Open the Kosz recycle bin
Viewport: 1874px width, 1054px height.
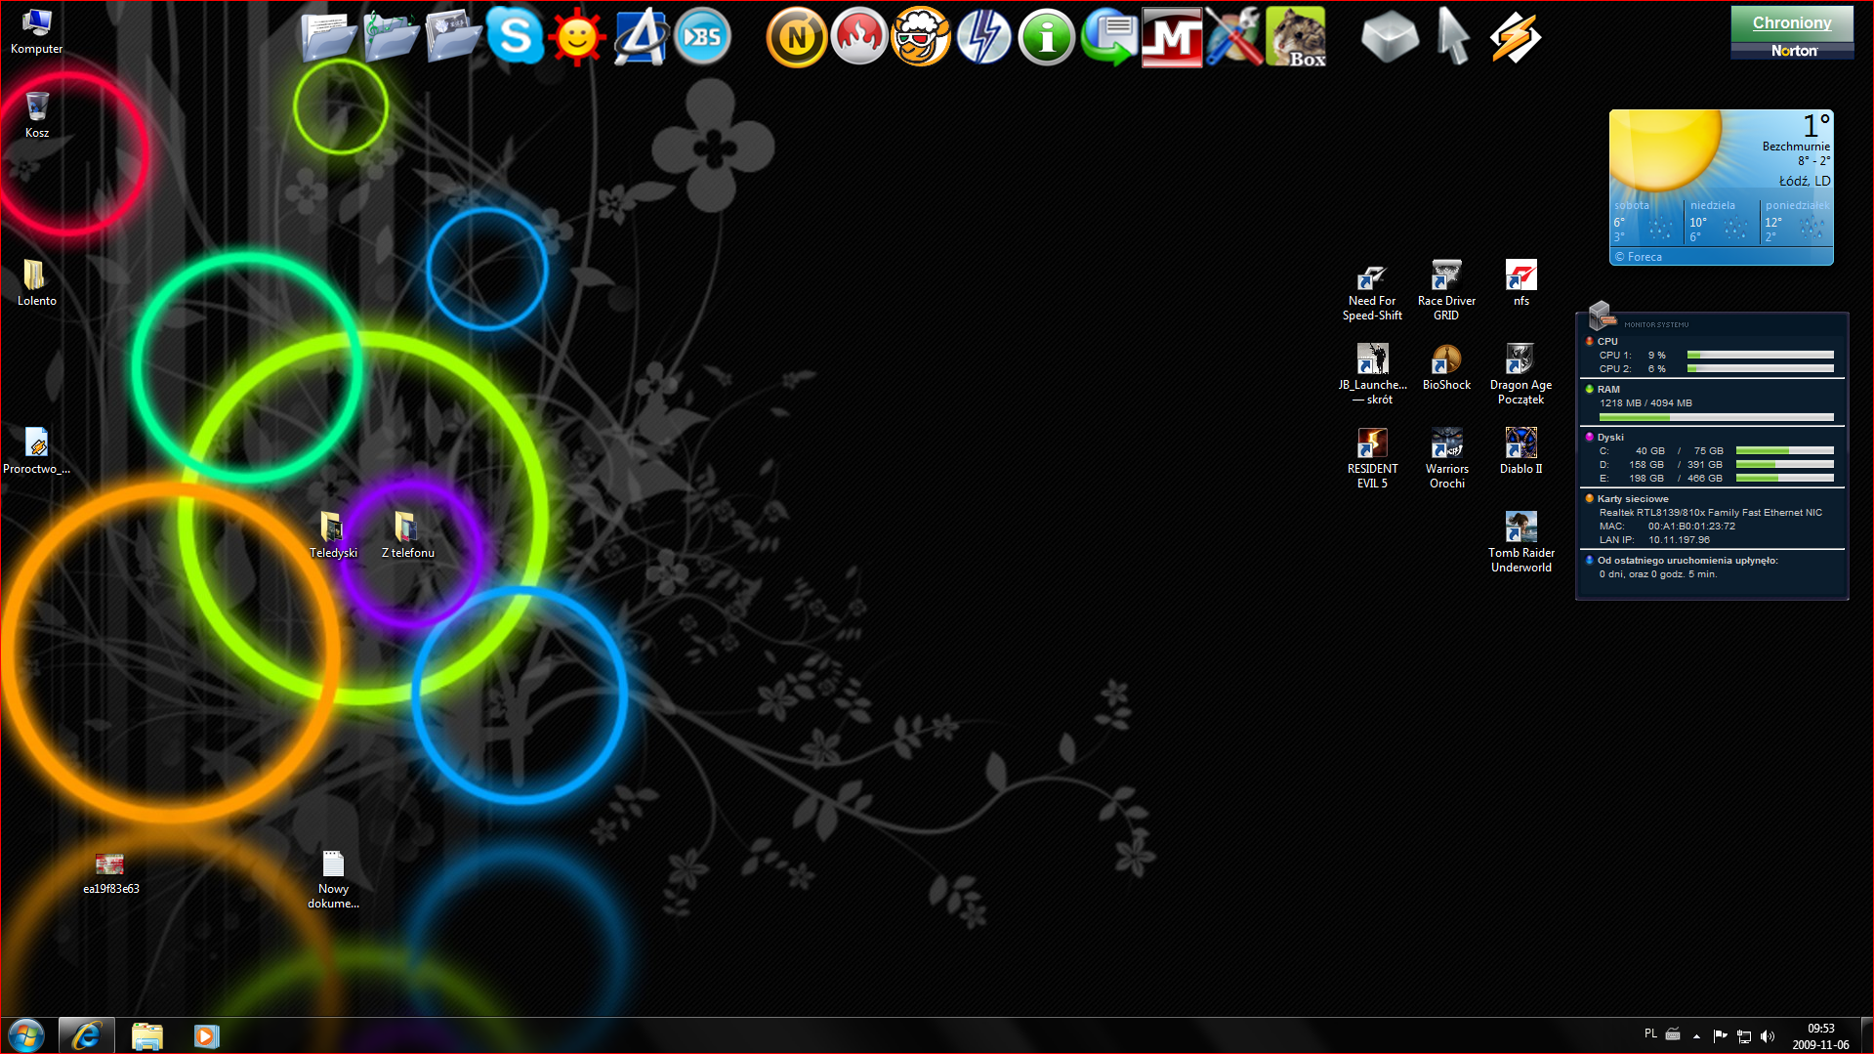tap(36, 114)
